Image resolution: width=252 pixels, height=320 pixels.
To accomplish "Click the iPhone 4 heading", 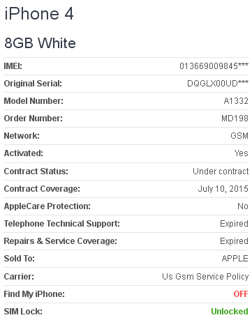I will (39, 13).
